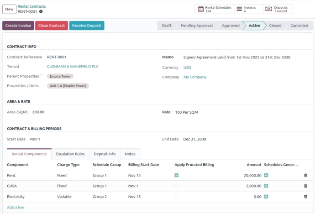Set status to Closed in statusbar
The image size is (315, 214).
[x=275, y=26]
